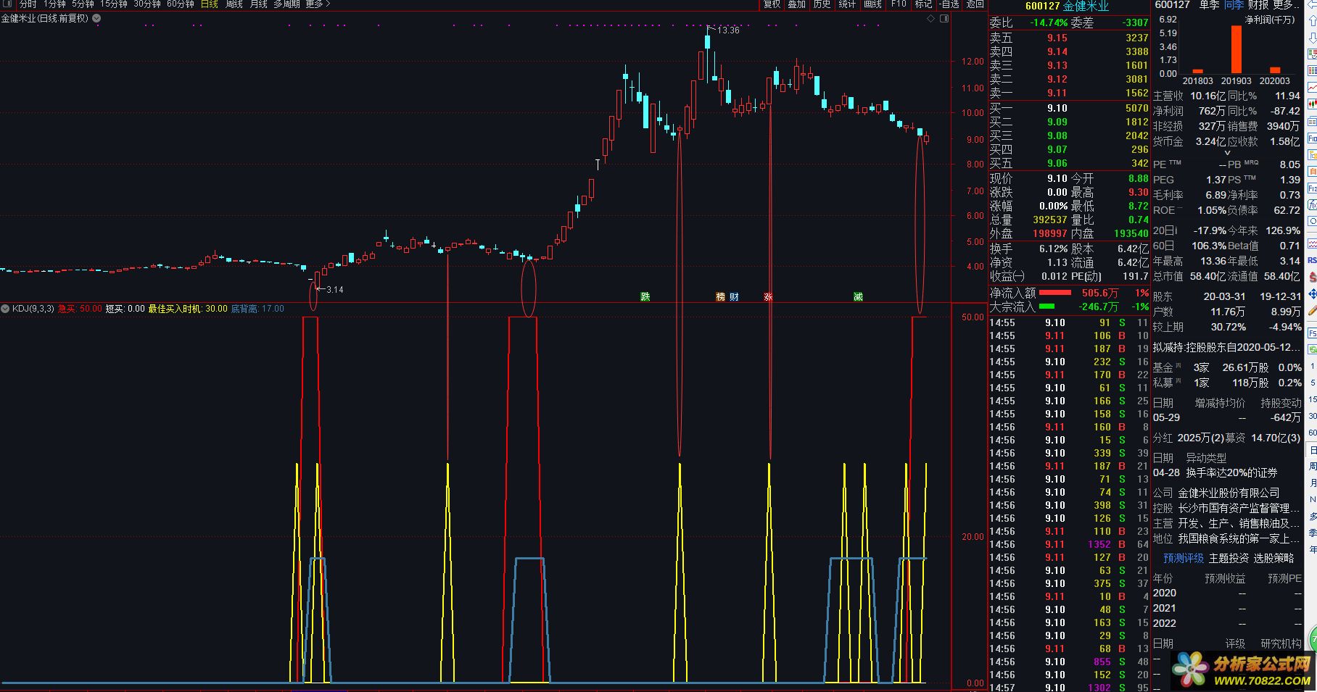This screenshot has height=692, width=1317.
Task: Open the KDJ(9,3,3) indicator menu arrow
Action: [6, 309]
